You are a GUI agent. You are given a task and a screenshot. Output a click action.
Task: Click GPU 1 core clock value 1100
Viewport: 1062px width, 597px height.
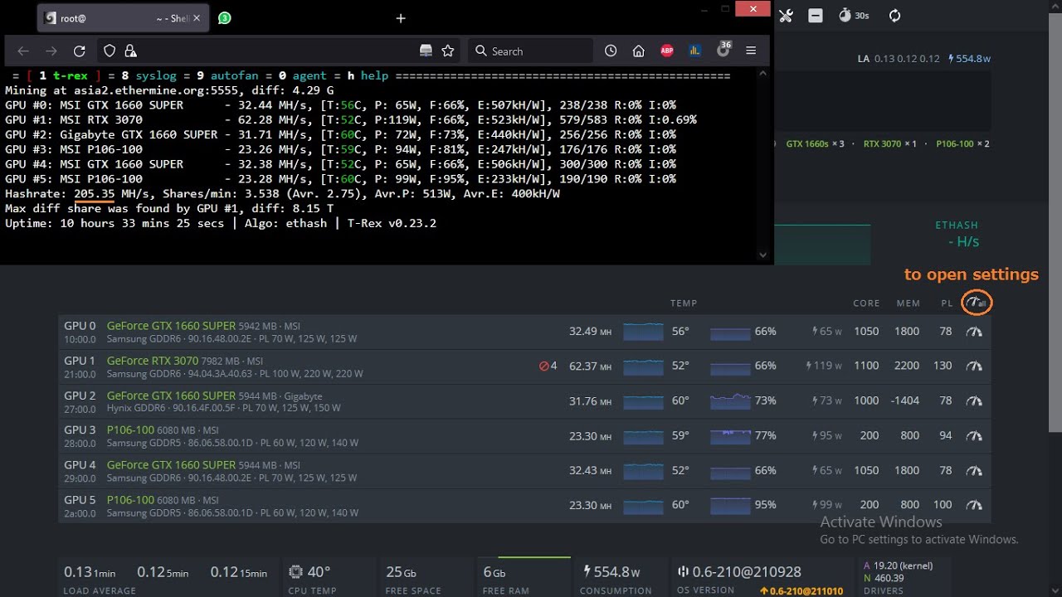click(x=866, y=366)
